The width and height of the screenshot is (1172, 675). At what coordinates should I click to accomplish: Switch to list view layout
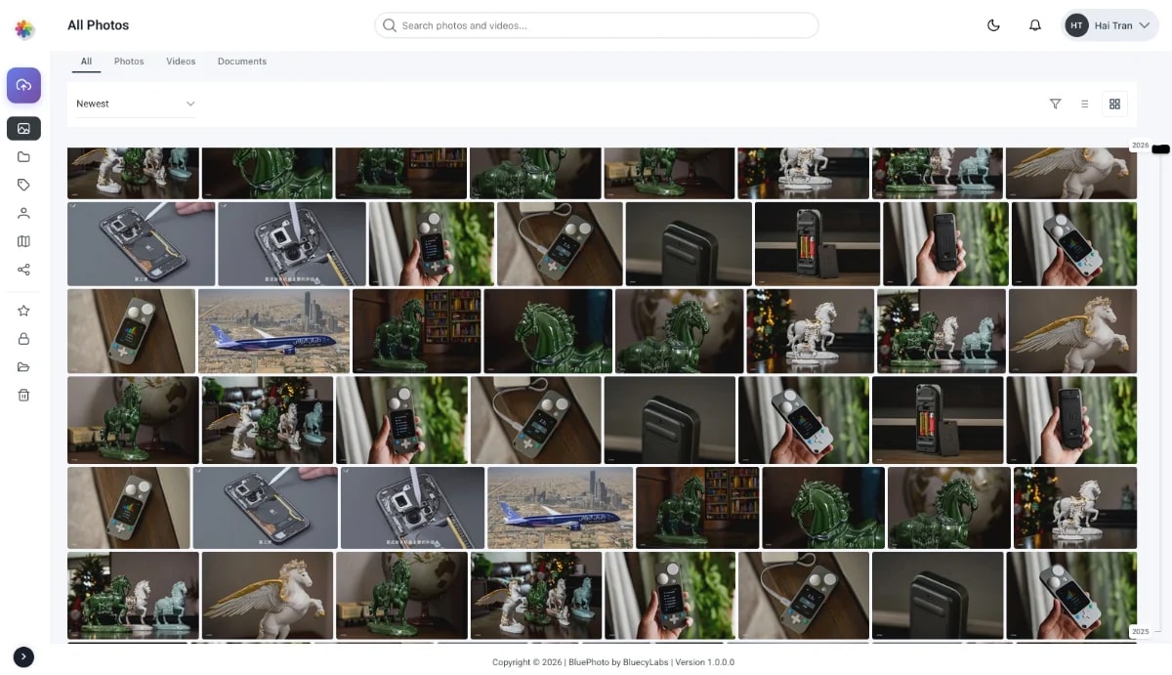1084,104
